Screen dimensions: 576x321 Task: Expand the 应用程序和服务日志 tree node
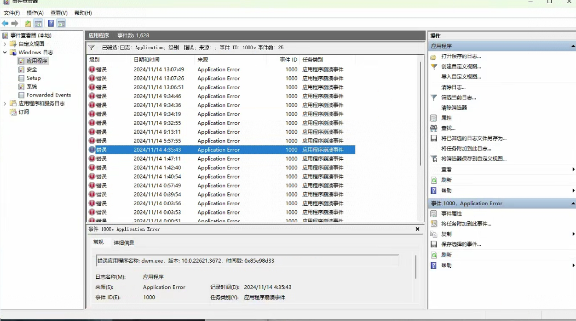[5, 104]
